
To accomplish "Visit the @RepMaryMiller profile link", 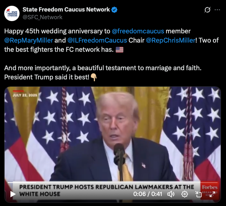I will point(29,40).
